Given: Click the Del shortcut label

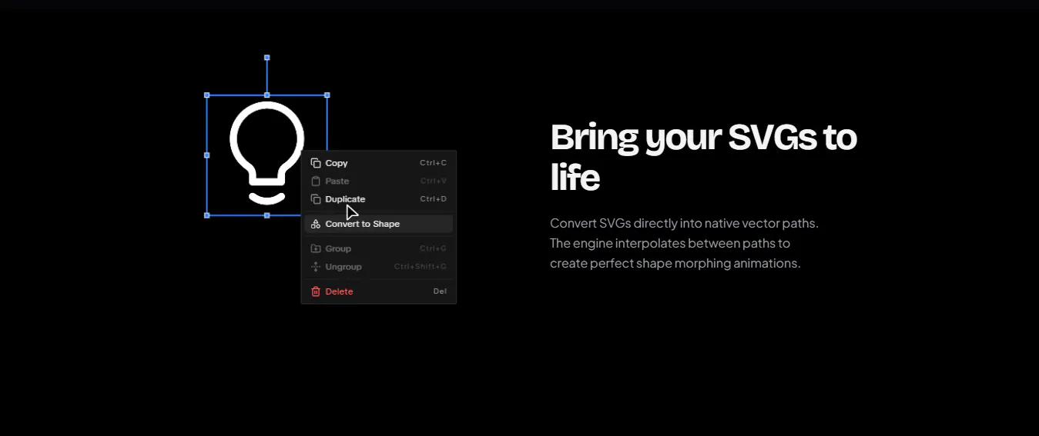Looking at the screenshot, I should pyautogui.click(x=440, y=291).
